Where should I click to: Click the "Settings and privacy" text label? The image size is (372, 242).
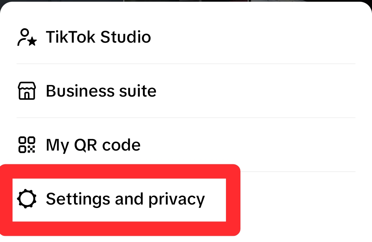[125, 199]
